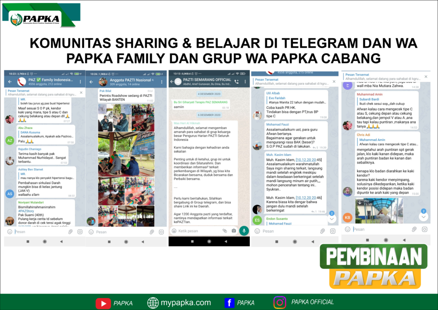Open camera in the Ketik pesan bar
The height and width of the screenshot is (310, 438).
tap(234, 231)
